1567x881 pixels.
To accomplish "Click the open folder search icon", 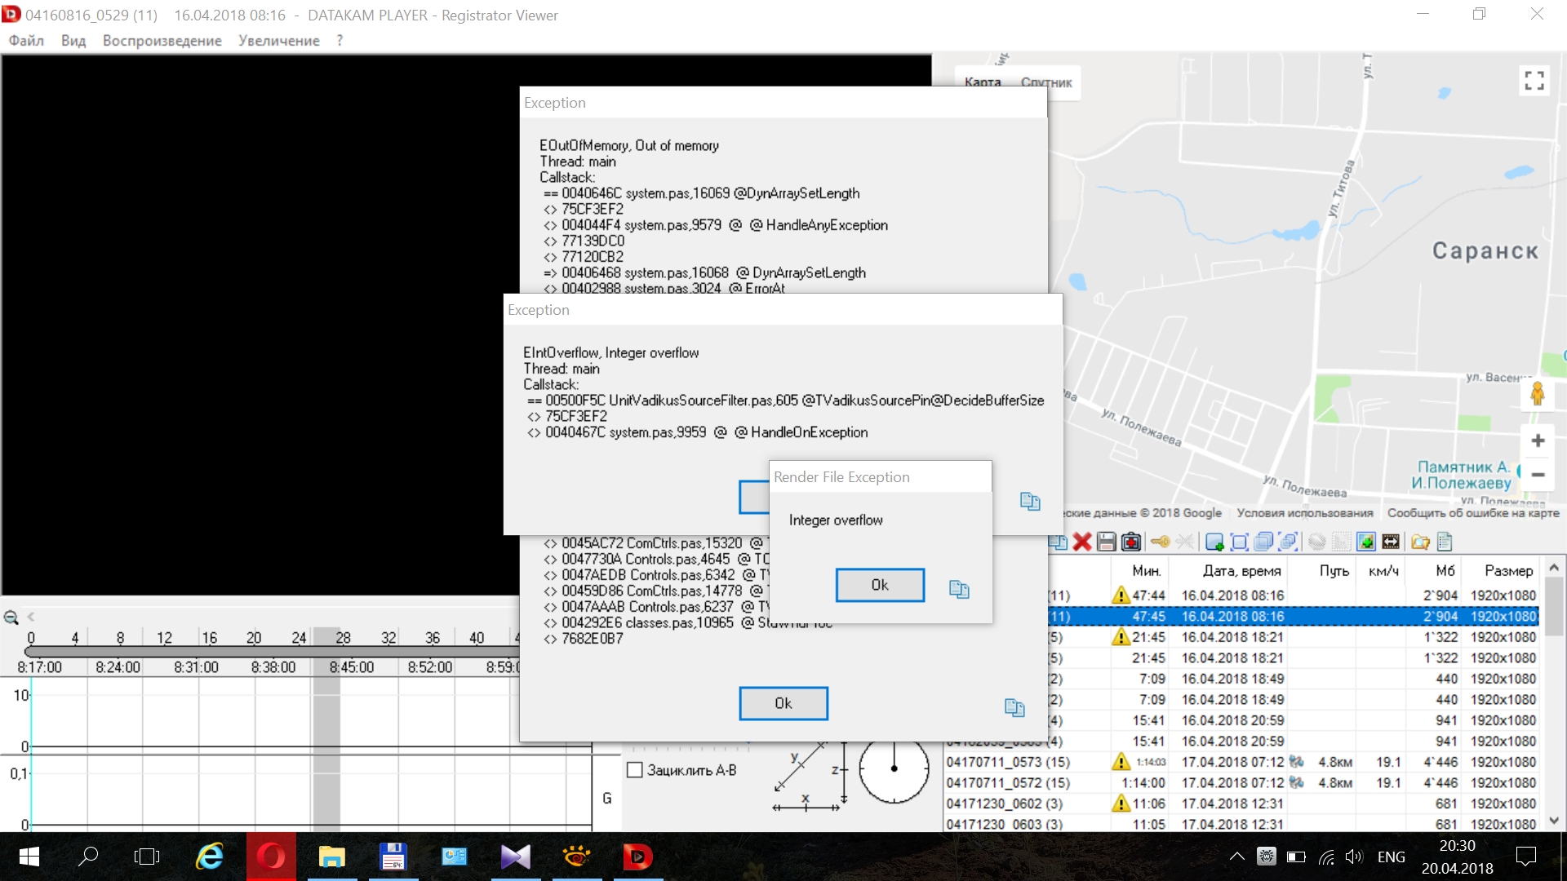I will click(1420, 542).
